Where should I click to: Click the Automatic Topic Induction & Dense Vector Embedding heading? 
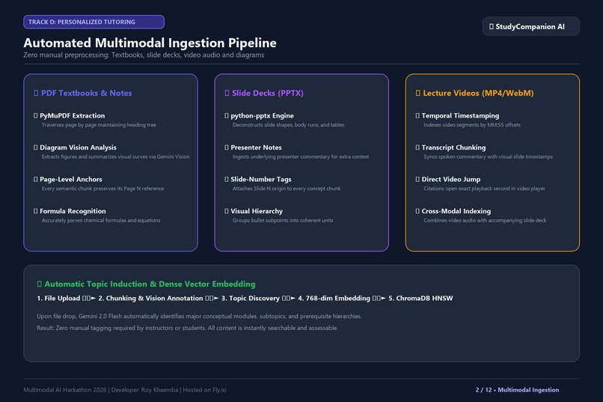click(x=150, y=284)
